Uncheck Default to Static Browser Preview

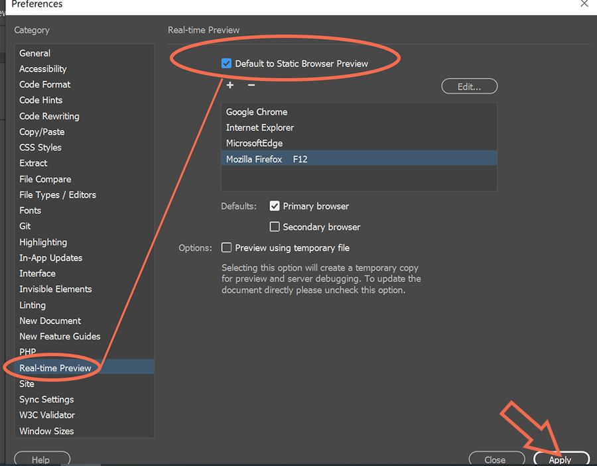pos(226,64)
